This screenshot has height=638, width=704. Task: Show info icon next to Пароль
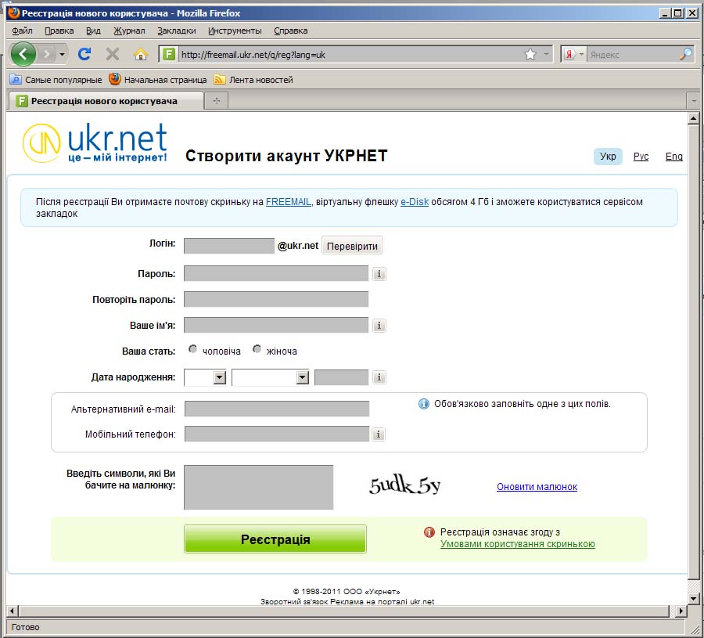379,274
